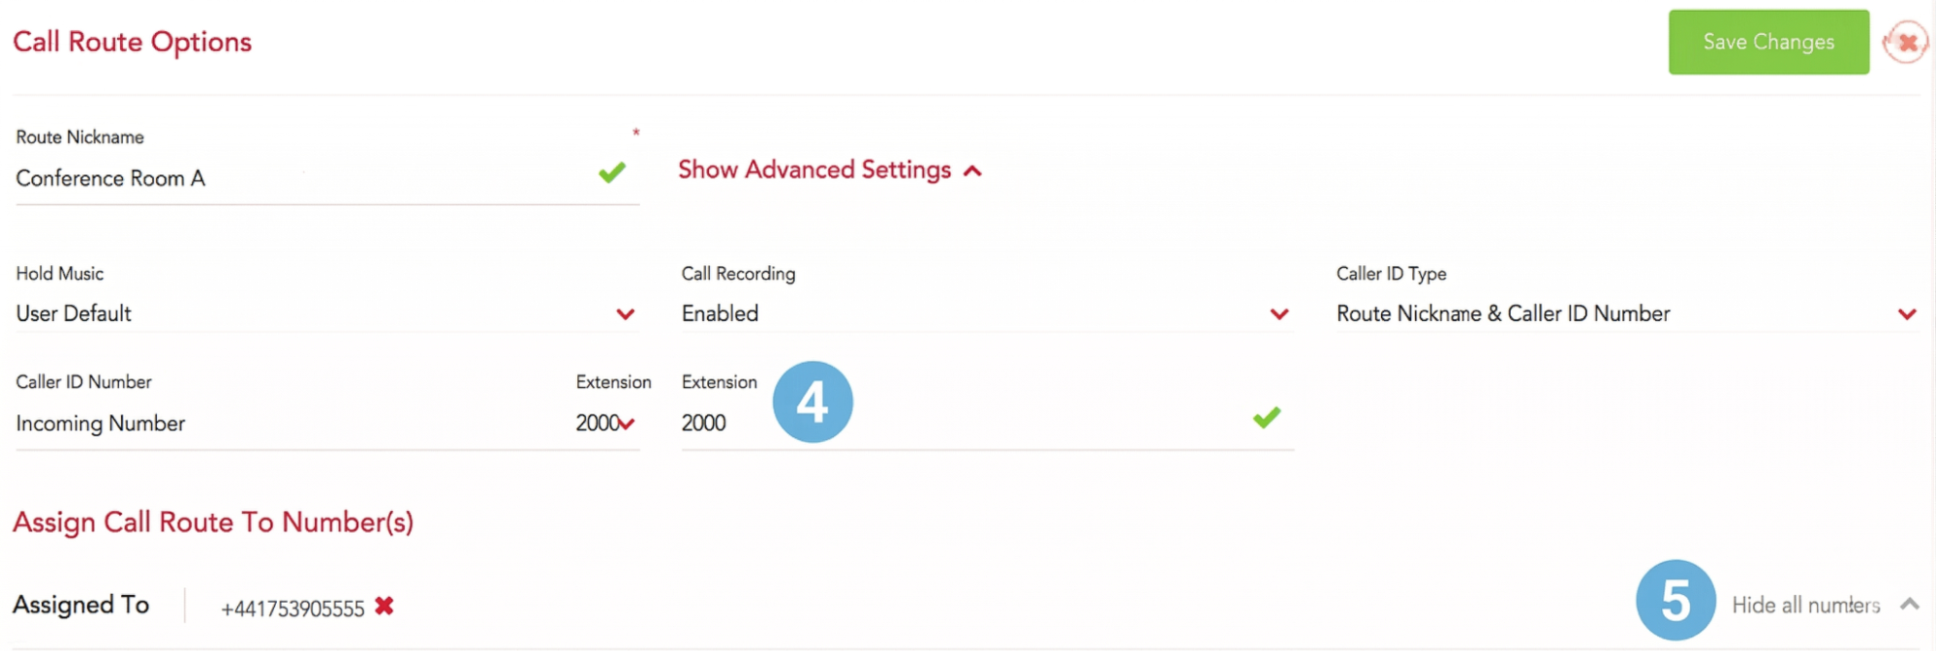Click Hide all numbers link
This screenshot has width=1936, height=652.
(x=1805, y=606)
